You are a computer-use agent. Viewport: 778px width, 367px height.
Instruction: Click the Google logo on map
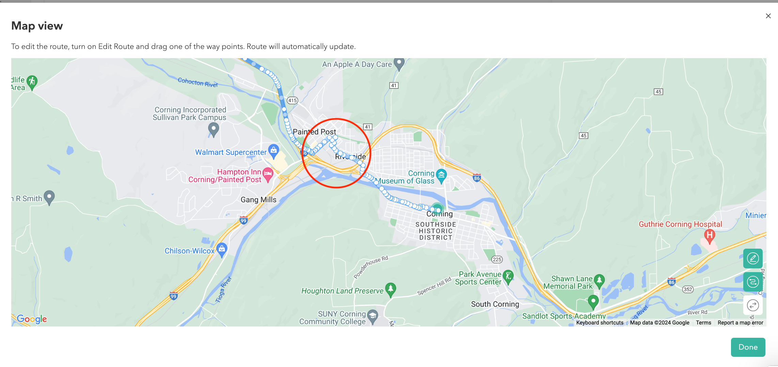tap(32, 319)
